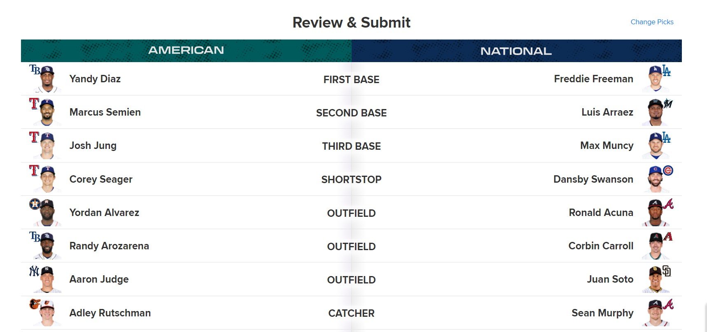Image resolution: width=707 pixels, height=332 pixels.
Task: Switch to the AMERICAN league column header
Action: 187,50
